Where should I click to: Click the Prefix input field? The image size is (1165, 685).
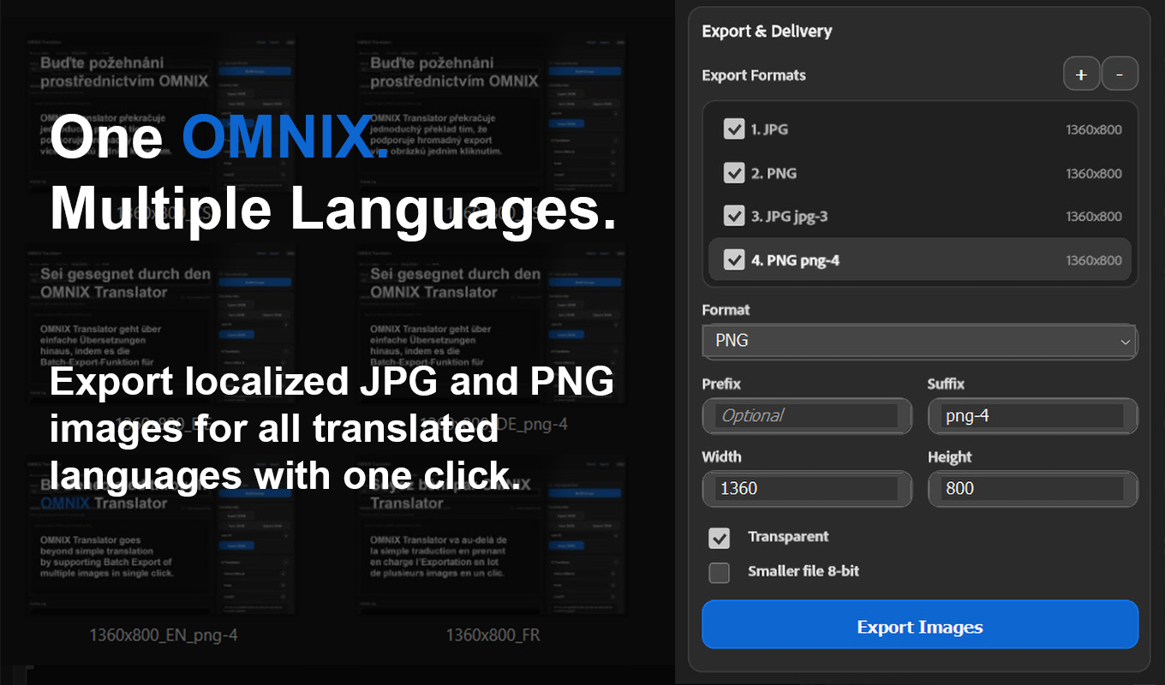click(x=807, y=416)
